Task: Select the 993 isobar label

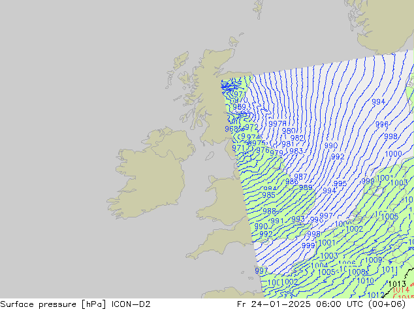Action: pyautogui.click(x=298, y=219)
